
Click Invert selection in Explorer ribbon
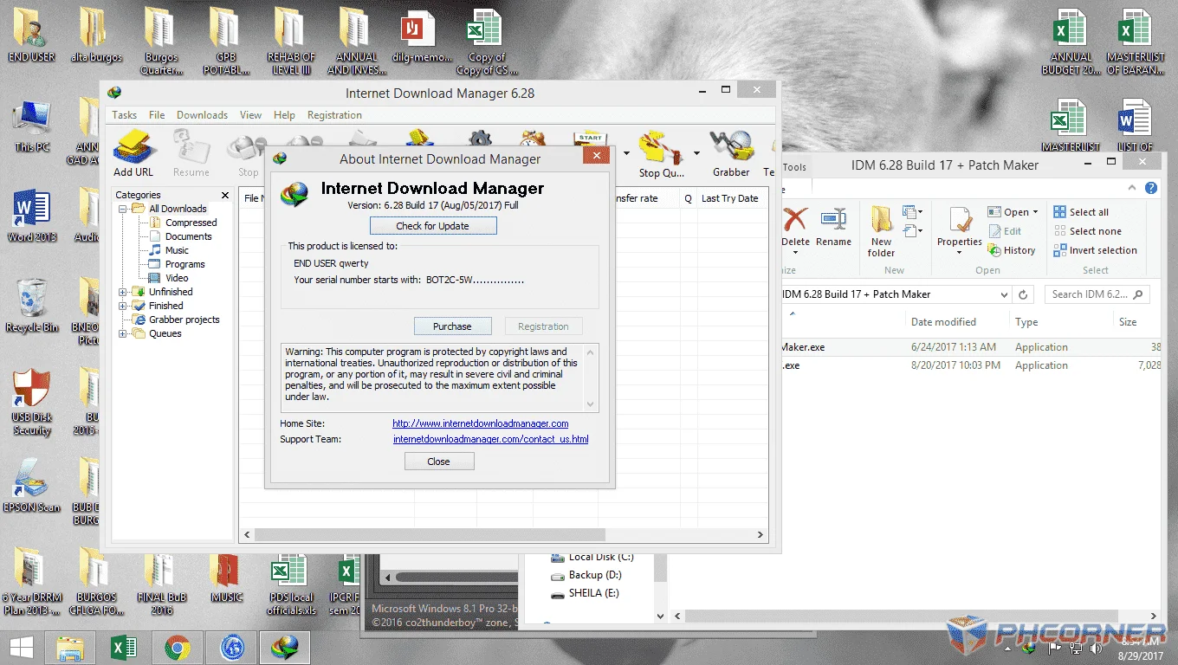tap(1095, 250)
